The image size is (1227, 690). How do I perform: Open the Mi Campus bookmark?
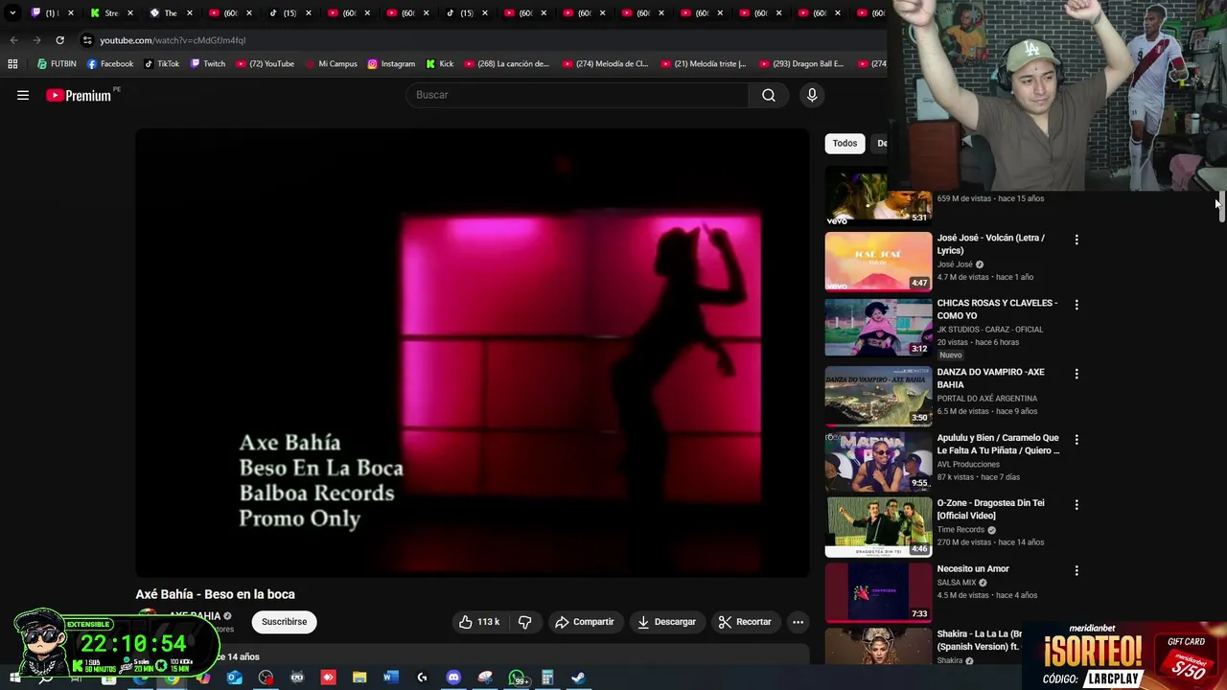[x=331, y=64]
